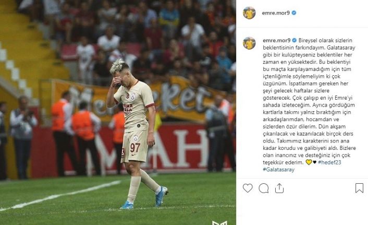Open the #hedef23 hashtag
Image resolution: width=368 pixels, height=225 pixels.
pyautogui.click(x=329, y=162)
